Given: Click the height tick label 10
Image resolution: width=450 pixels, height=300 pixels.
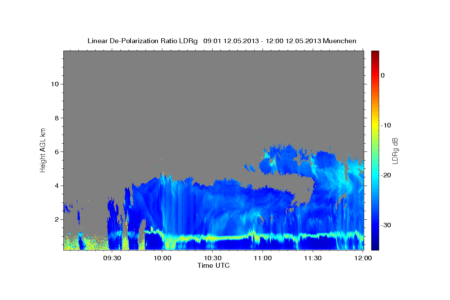Looking at the screenshot, I should point(55,84).
